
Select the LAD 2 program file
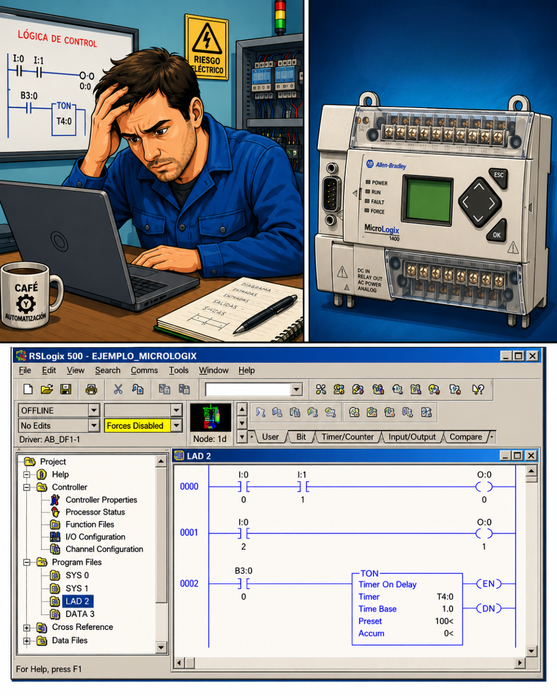click(x=77, y=601)
